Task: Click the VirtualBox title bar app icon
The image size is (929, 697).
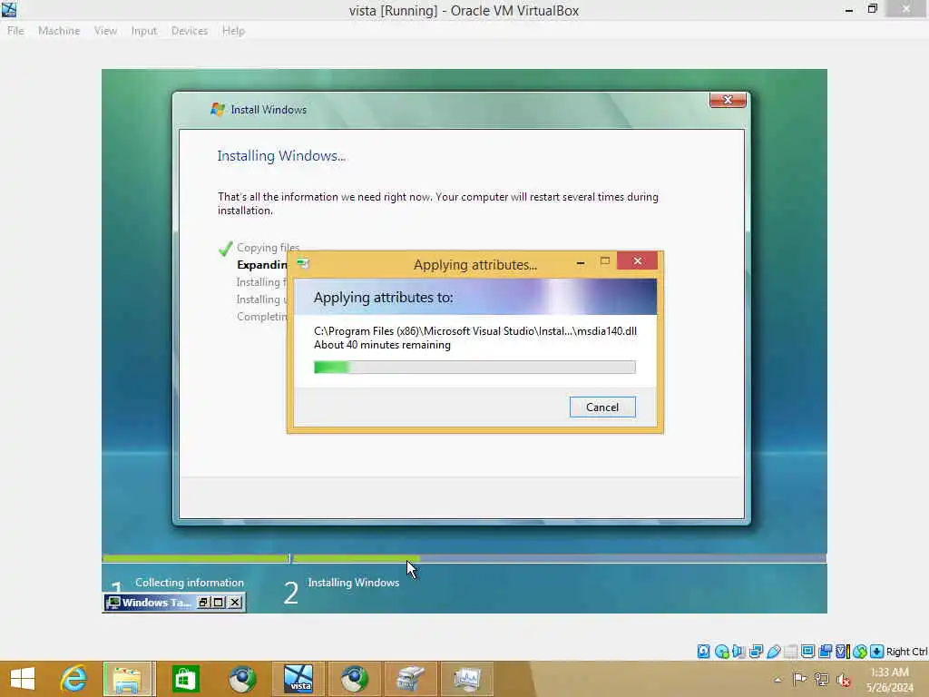Action: (9, 9)
